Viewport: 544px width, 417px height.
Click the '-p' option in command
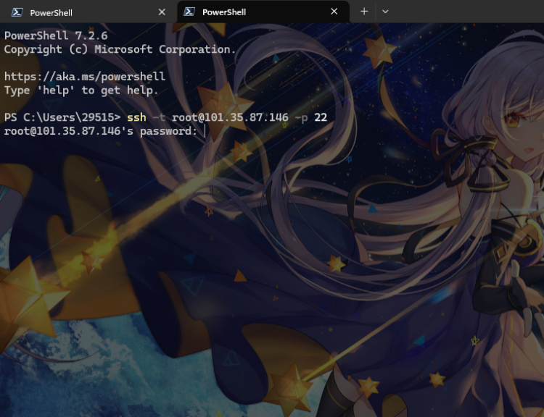[301, 118]
